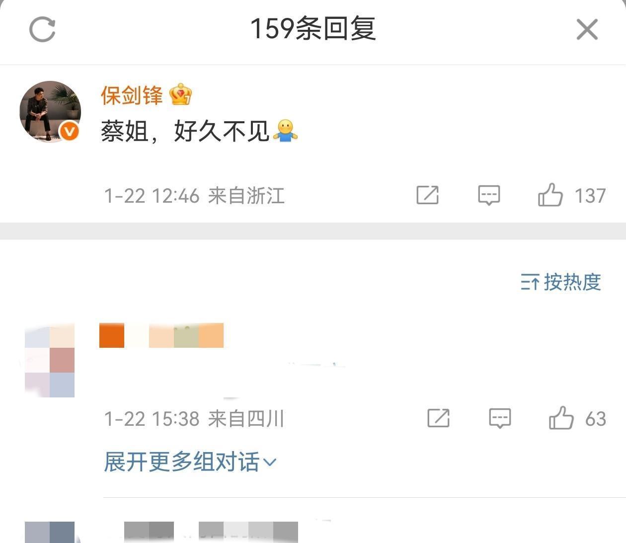Tap the 63 likes count
This screenshot has width=626, height=543.
pyautogui.click(x=596, y=419)
